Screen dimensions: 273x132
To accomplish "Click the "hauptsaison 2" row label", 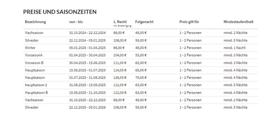I will pos(36,85).
